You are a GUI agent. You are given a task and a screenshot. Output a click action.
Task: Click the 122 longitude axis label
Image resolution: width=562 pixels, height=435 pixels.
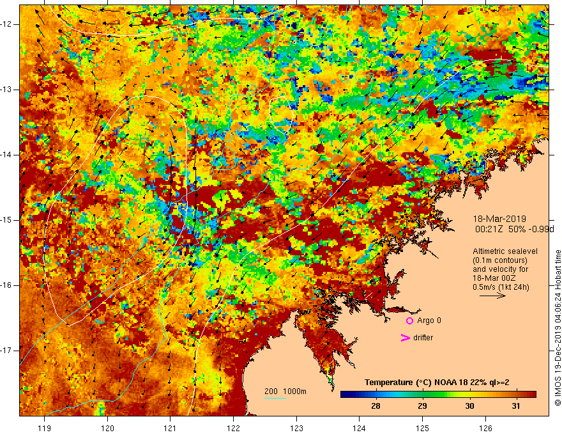pos(233,428)
